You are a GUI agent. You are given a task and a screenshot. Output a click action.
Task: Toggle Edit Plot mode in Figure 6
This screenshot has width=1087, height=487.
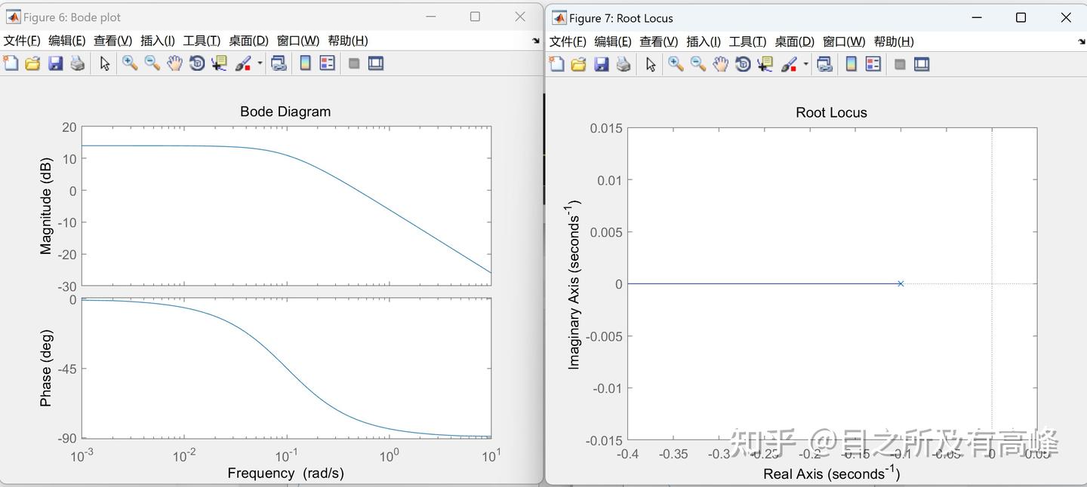(106, 63)
